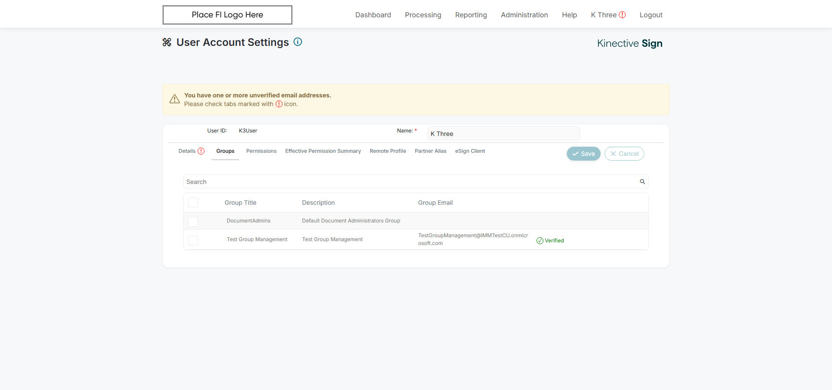832x390 pixels.
Task: Click the groups Search field
Action: point(412,182)
